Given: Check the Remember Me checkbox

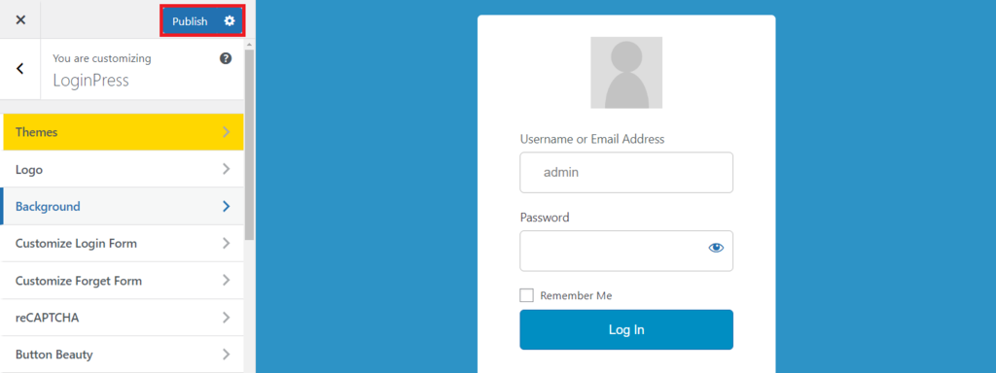Looking at the screenshot, I should [526, 295].
